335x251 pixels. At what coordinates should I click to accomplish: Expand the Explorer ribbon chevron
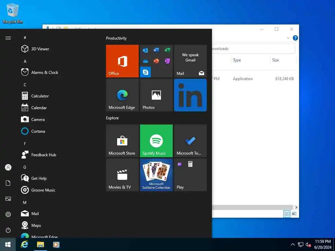pos(288,38)
